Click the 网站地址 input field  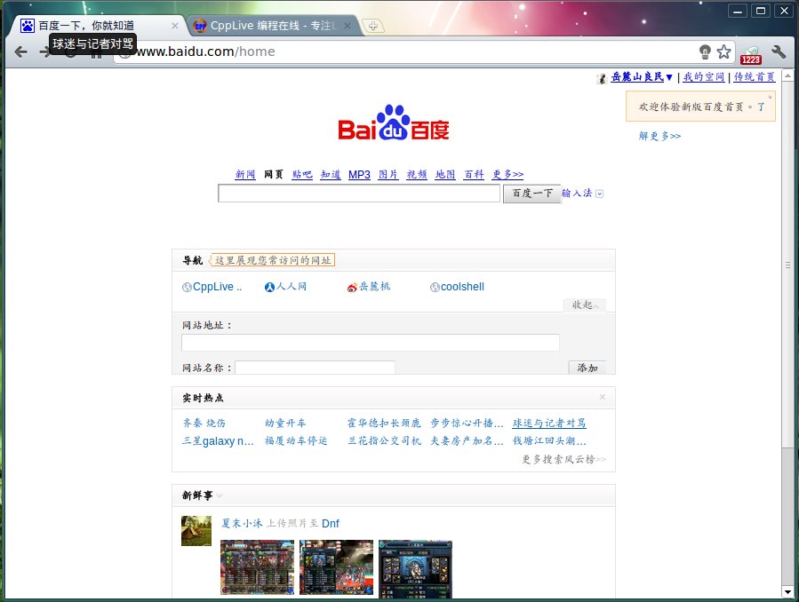371,343
